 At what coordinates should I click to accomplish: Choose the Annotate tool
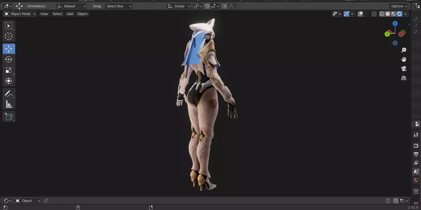(9, 93)
